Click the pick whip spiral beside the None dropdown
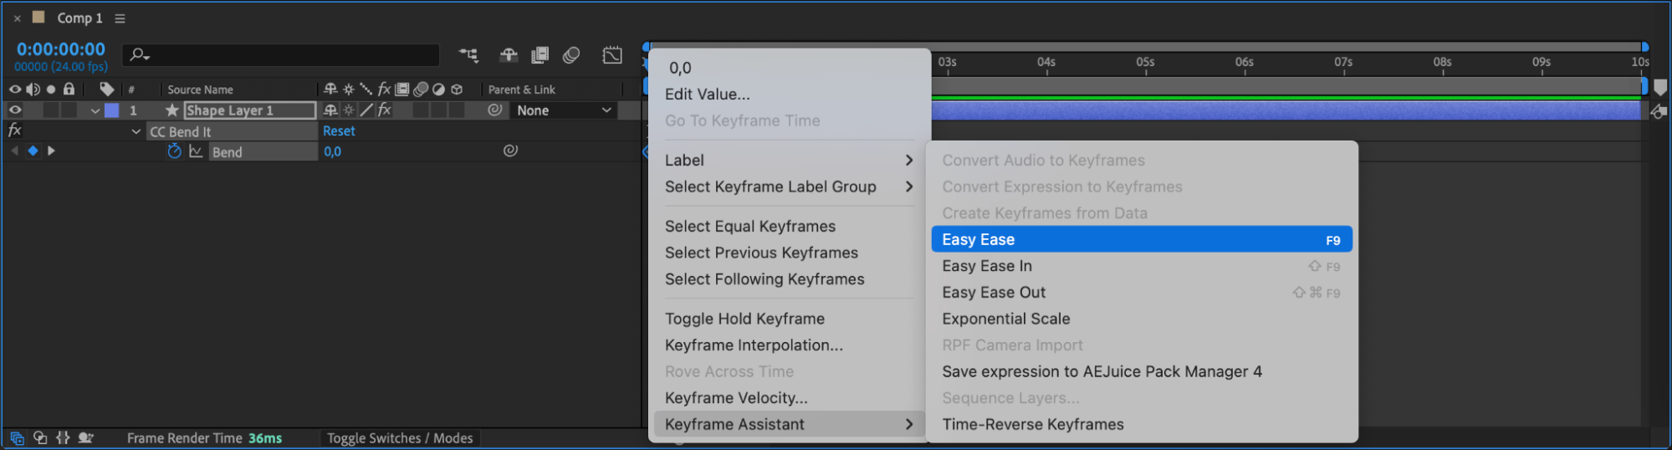The height and width of the screenshot is (450, 1672). pos(495,110)
